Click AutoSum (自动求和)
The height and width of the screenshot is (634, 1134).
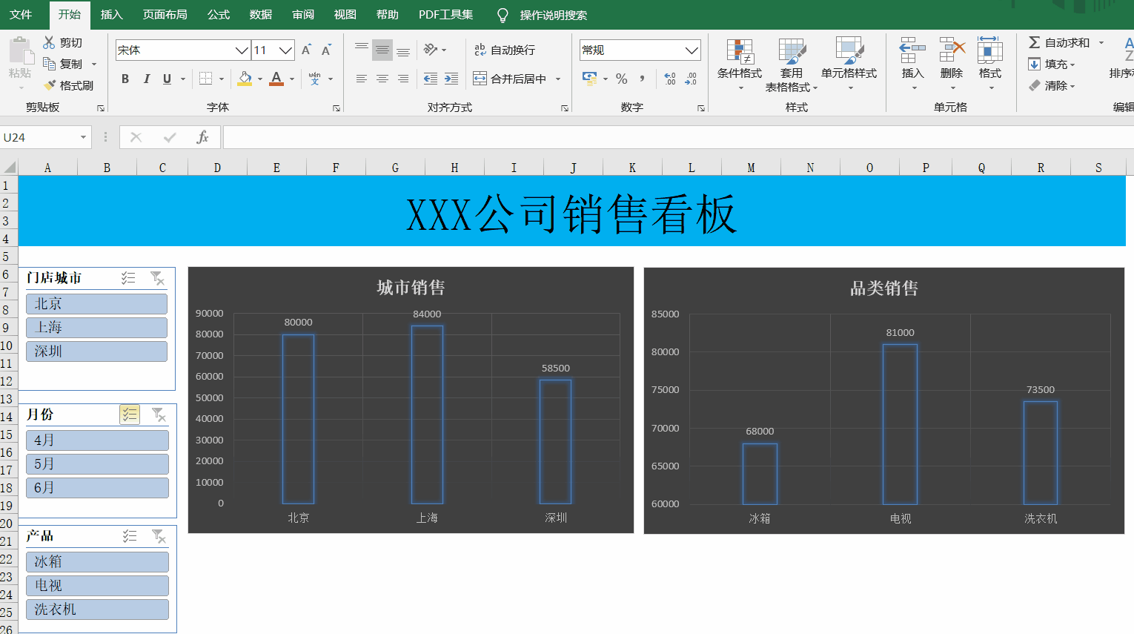[1059, 42]
